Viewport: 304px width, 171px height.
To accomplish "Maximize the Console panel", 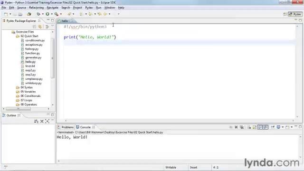I will 300,127.
